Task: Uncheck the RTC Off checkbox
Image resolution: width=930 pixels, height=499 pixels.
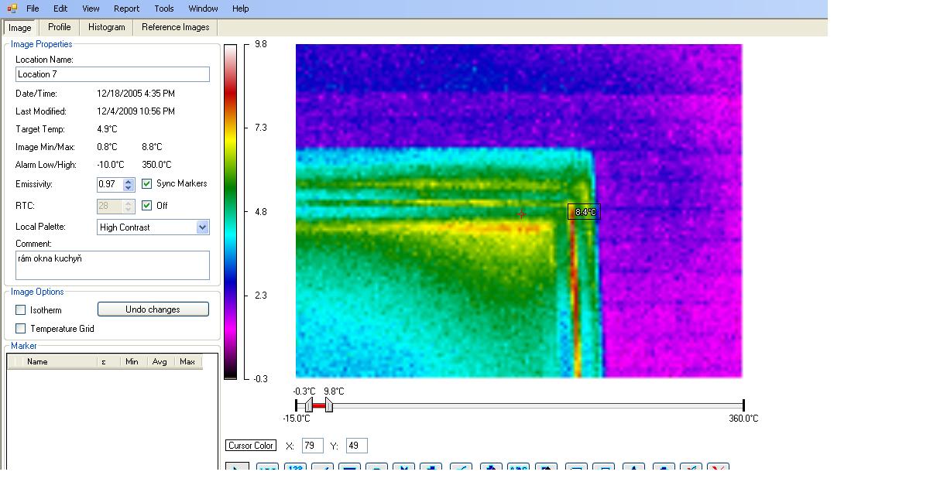Action: pos(147,206)
